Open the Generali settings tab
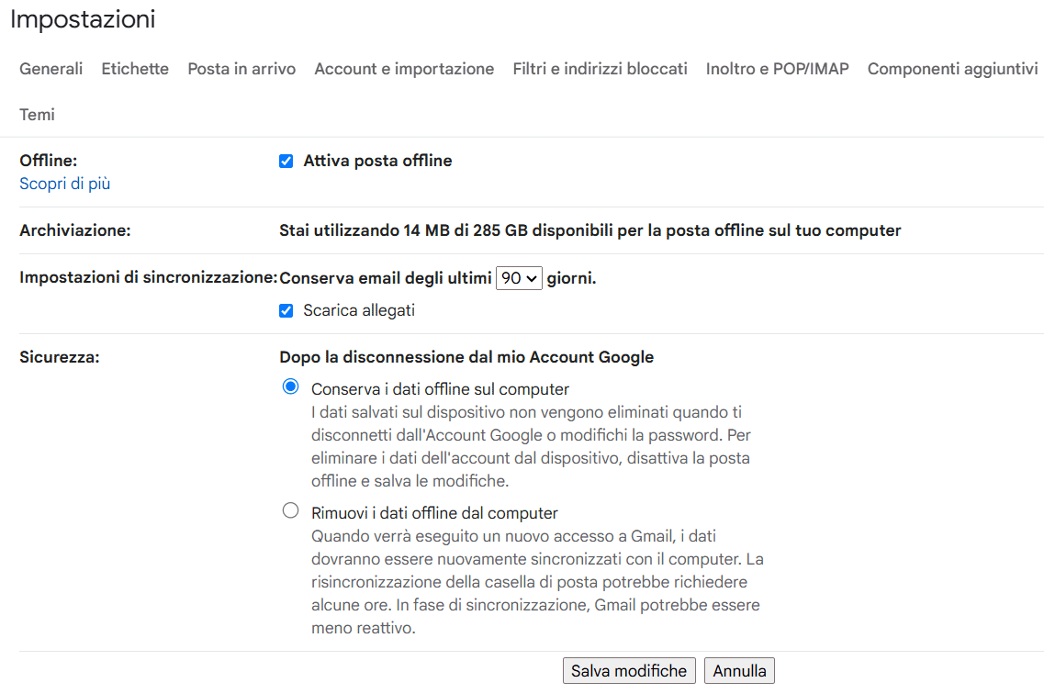The image size is (1044, 694). click(x=51, y=69)
